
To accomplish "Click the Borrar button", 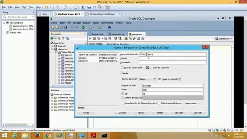I will pos(141,113).
